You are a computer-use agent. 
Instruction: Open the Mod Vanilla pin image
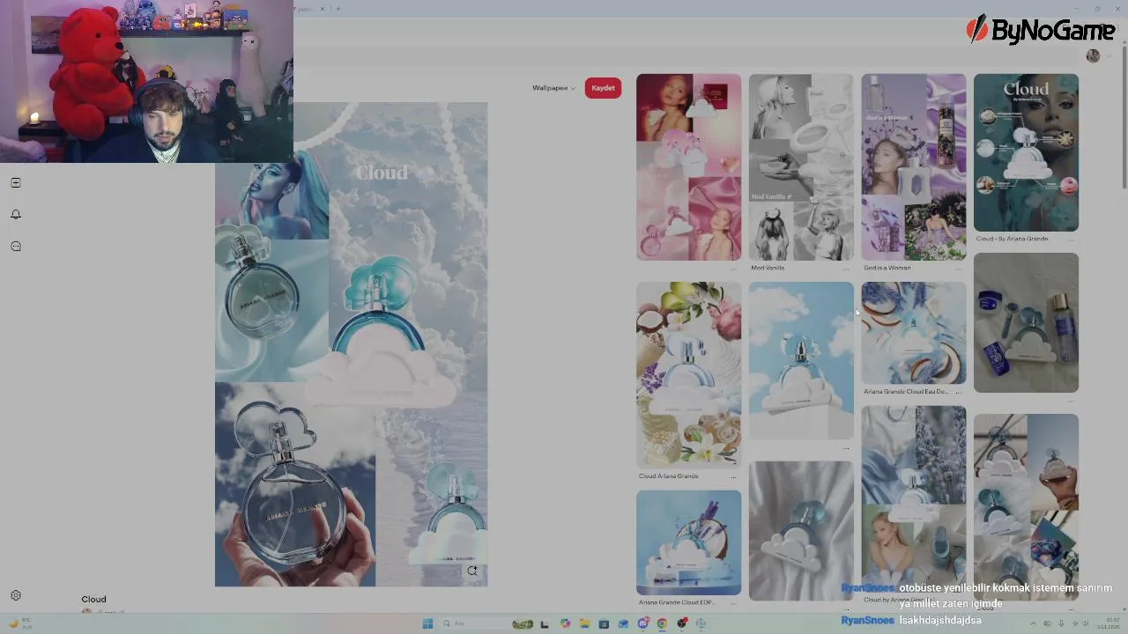click(801, 167)
